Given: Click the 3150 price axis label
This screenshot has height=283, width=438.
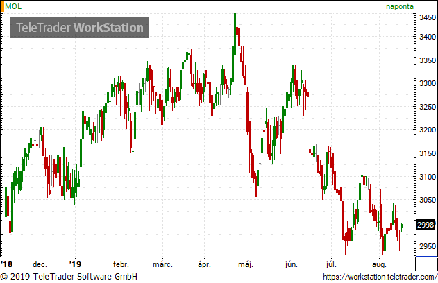Looking at the screenshot, I should (428, 153).
